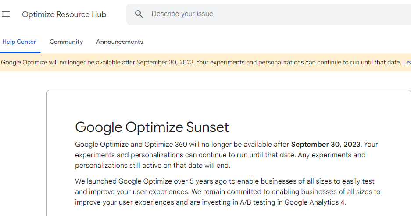
Task: Follow the cut-off link ending the yellow banner
Action: coord(407,62)
